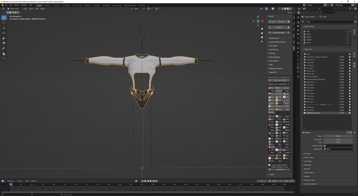
Task: Open Modifier properties wrench tab
Action: tap(298, 52)
